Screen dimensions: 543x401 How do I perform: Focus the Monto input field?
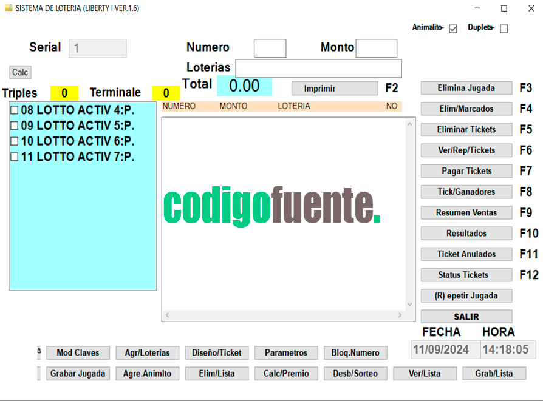click(x=376, y=48)
